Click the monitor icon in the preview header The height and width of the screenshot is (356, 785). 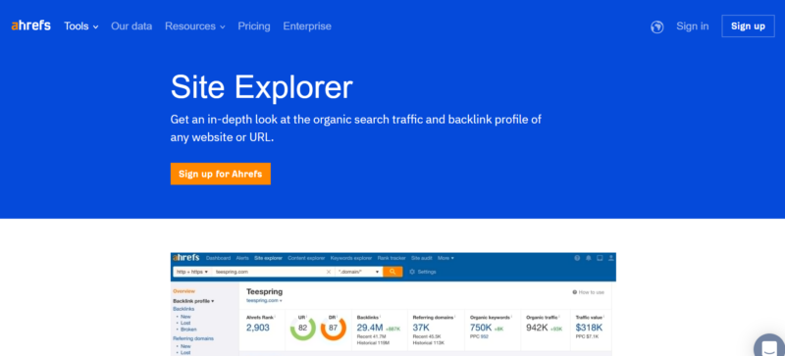click(x=600, y=258)
